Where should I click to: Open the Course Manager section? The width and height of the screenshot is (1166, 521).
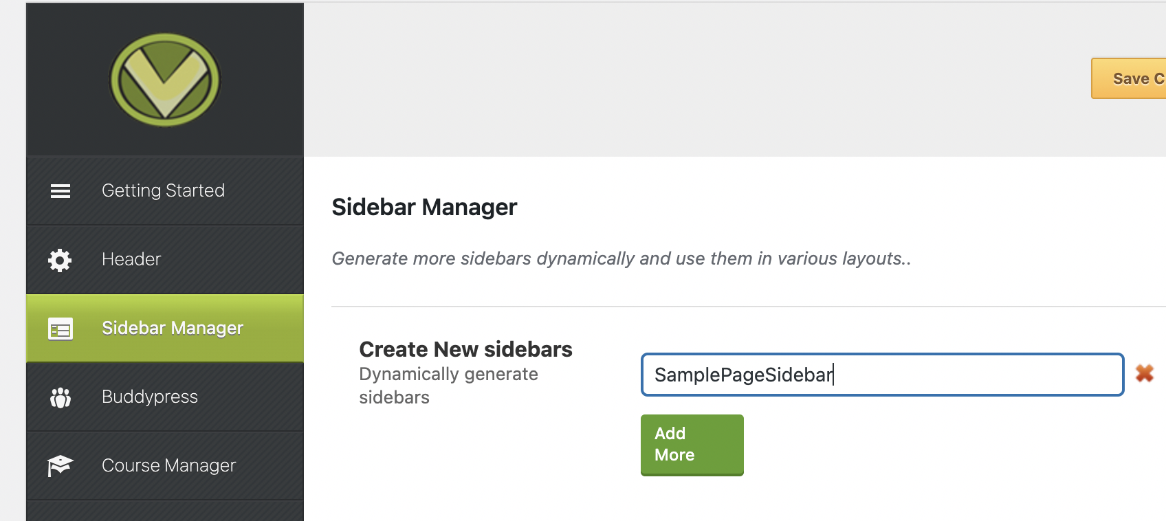[165, 465]
